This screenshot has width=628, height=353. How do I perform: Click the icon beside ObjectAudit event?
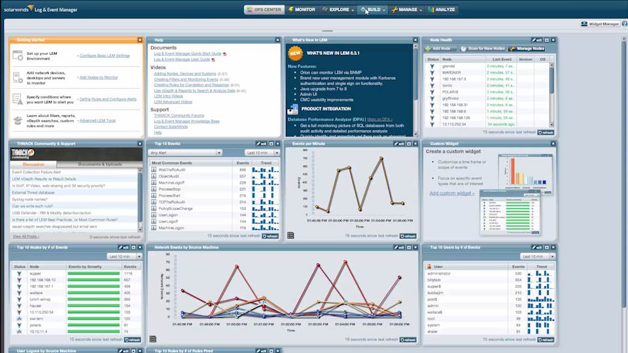coord(153,176)
